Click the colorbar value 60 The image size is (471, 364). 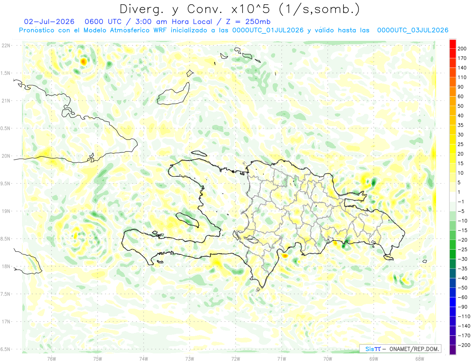point(461,96)
